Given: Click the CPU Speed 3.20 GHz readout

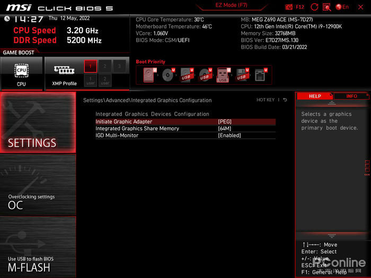Looking at the screenshot, I should pos(56,31).
